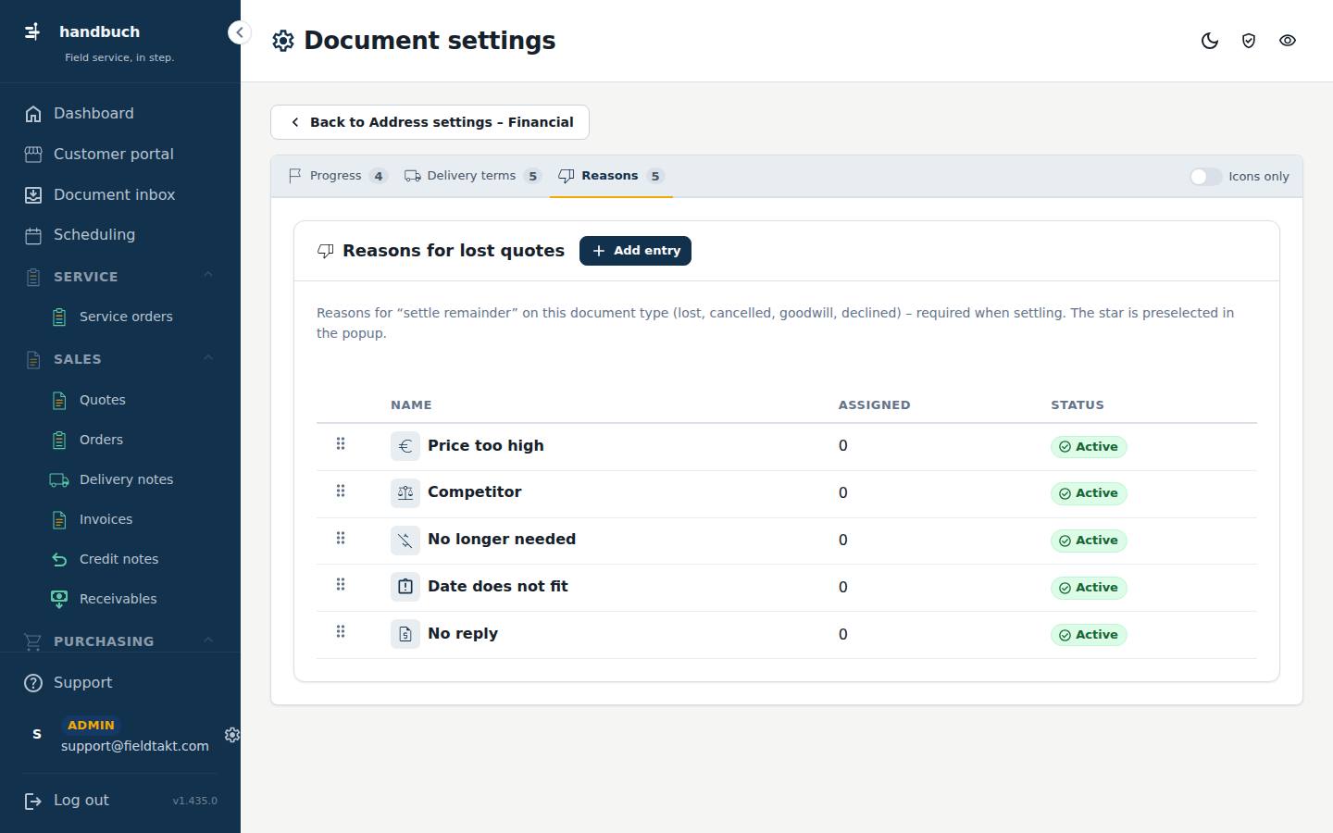The height and width of the screenshot is (833, 1333).
Task: Click the icon beside No longer needed
Action: [405, 541]
